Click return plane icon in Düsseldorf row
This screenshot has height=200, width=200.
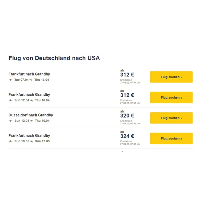click(x=31, y=121)
